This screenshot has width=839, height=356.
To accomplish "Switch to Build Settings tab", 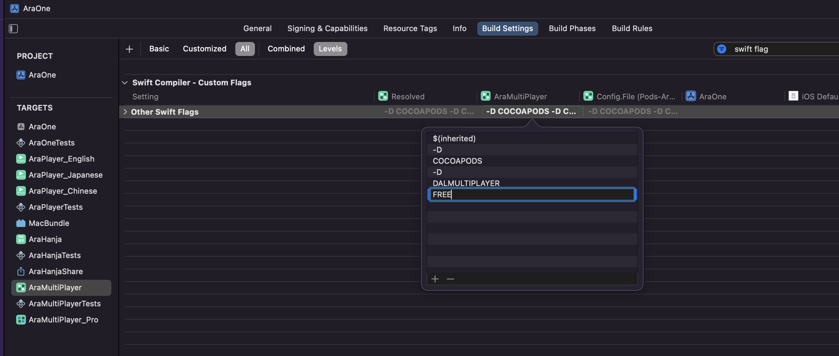I will click(507, 28).
